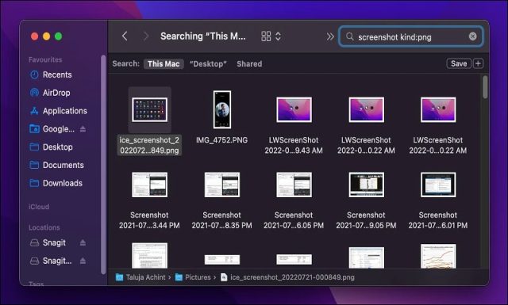Click the add search criteria plus button
The image size is (508, 305).
click(x=478, y=63)
